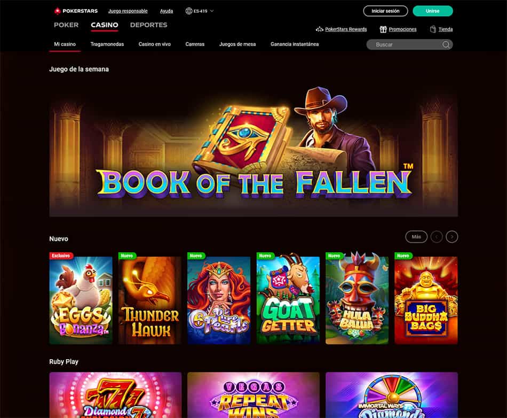Click the PokerStars Rewards stars icon

coord(320,29)
